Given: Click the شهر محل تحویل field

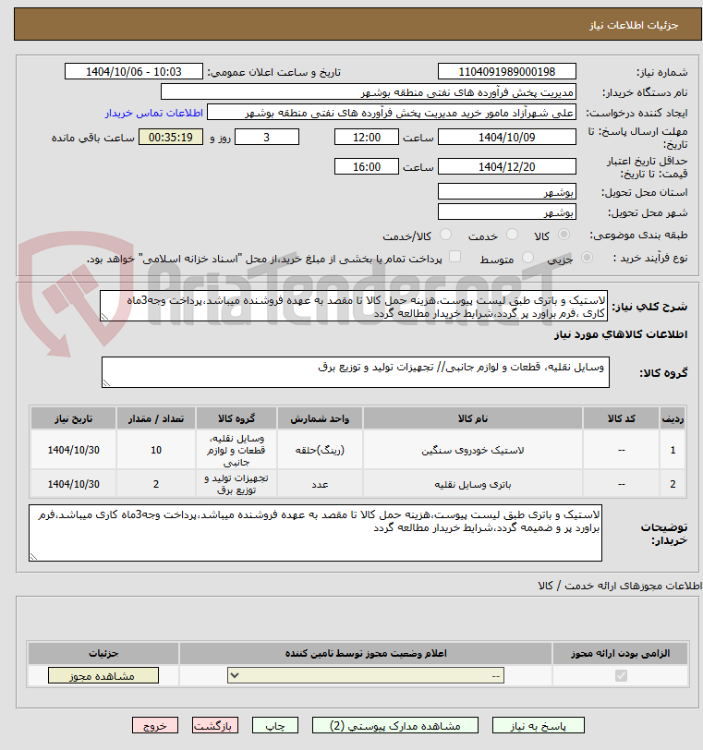Looking at the screenshot, I should [x=507, y=212].
